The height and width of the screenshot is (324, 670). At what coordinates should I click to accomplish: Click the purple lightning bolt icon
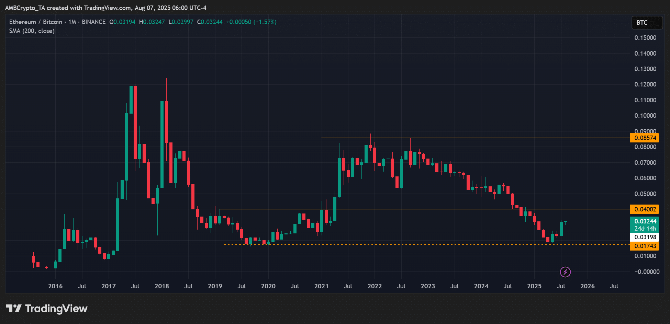pyautogui.click(x=565, y=272)
